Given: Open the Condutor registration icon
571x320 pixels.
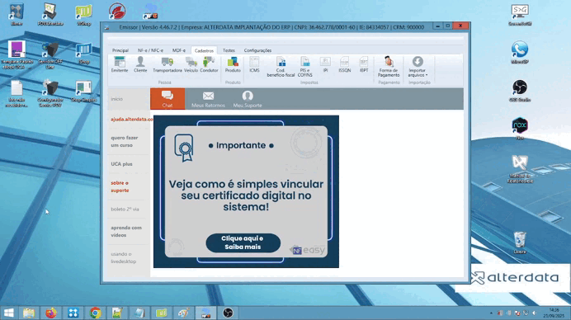Looking at the screenshot, I should click(209, 65).
